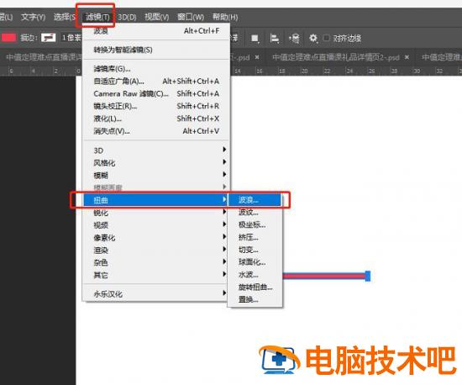Select 置换... displace filter

pyautogui.click(x=255, y=299)
